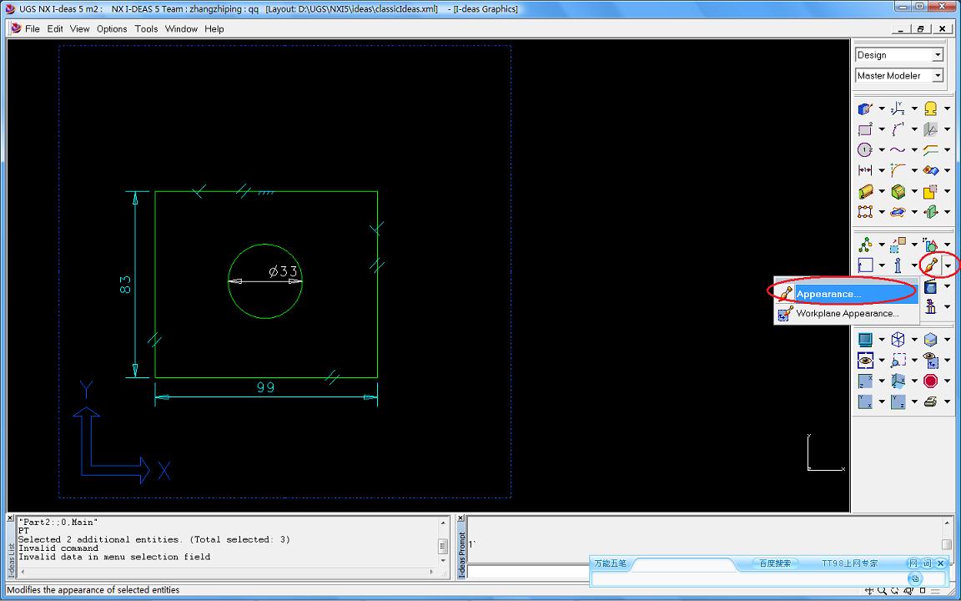Expand arrow beside the printer icon
The height and width of the screenshot is (601, 961).
click(948, 402)
